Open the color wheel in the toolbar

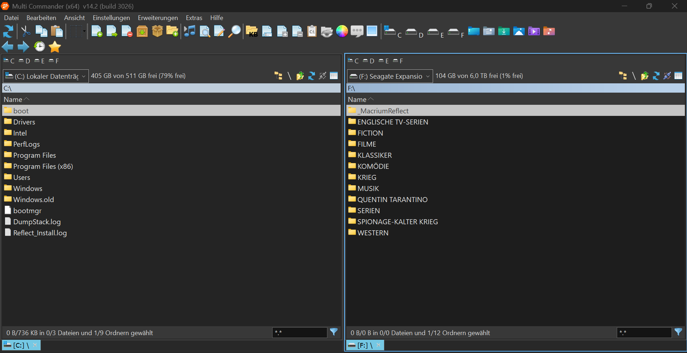coord(342,31)
